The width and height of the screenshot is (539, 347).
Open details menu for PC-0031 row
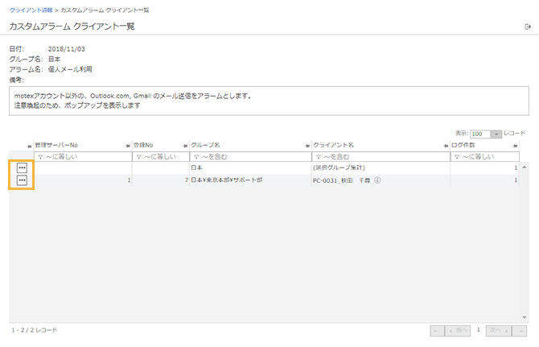click(22, 181)
